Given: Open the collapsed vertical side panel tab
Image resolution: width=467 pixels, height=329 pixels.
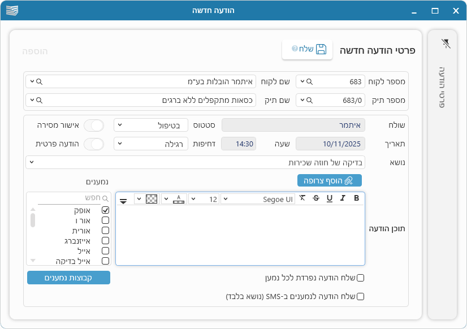Looking at the screenshot, I should pos(442,88).
